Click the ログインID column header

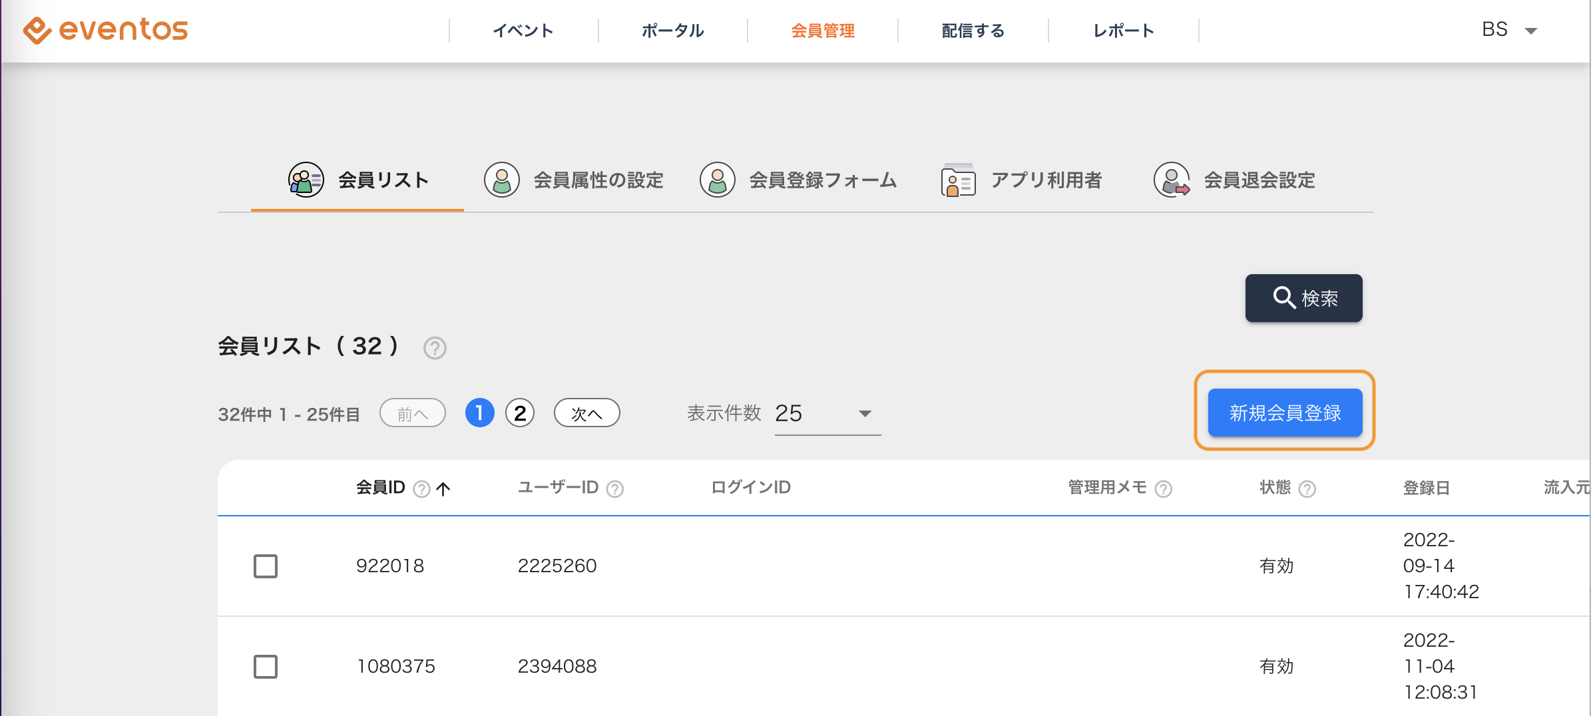tap(751, 488)
